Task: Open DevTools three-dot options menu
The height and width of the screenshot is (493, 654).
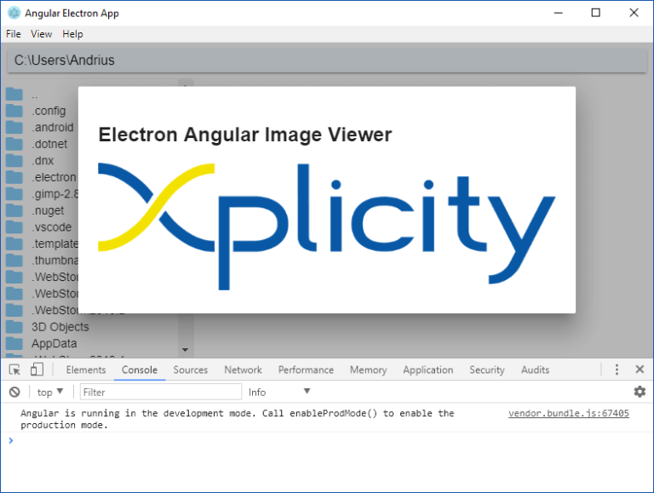Action: click(x=617, y=370)
